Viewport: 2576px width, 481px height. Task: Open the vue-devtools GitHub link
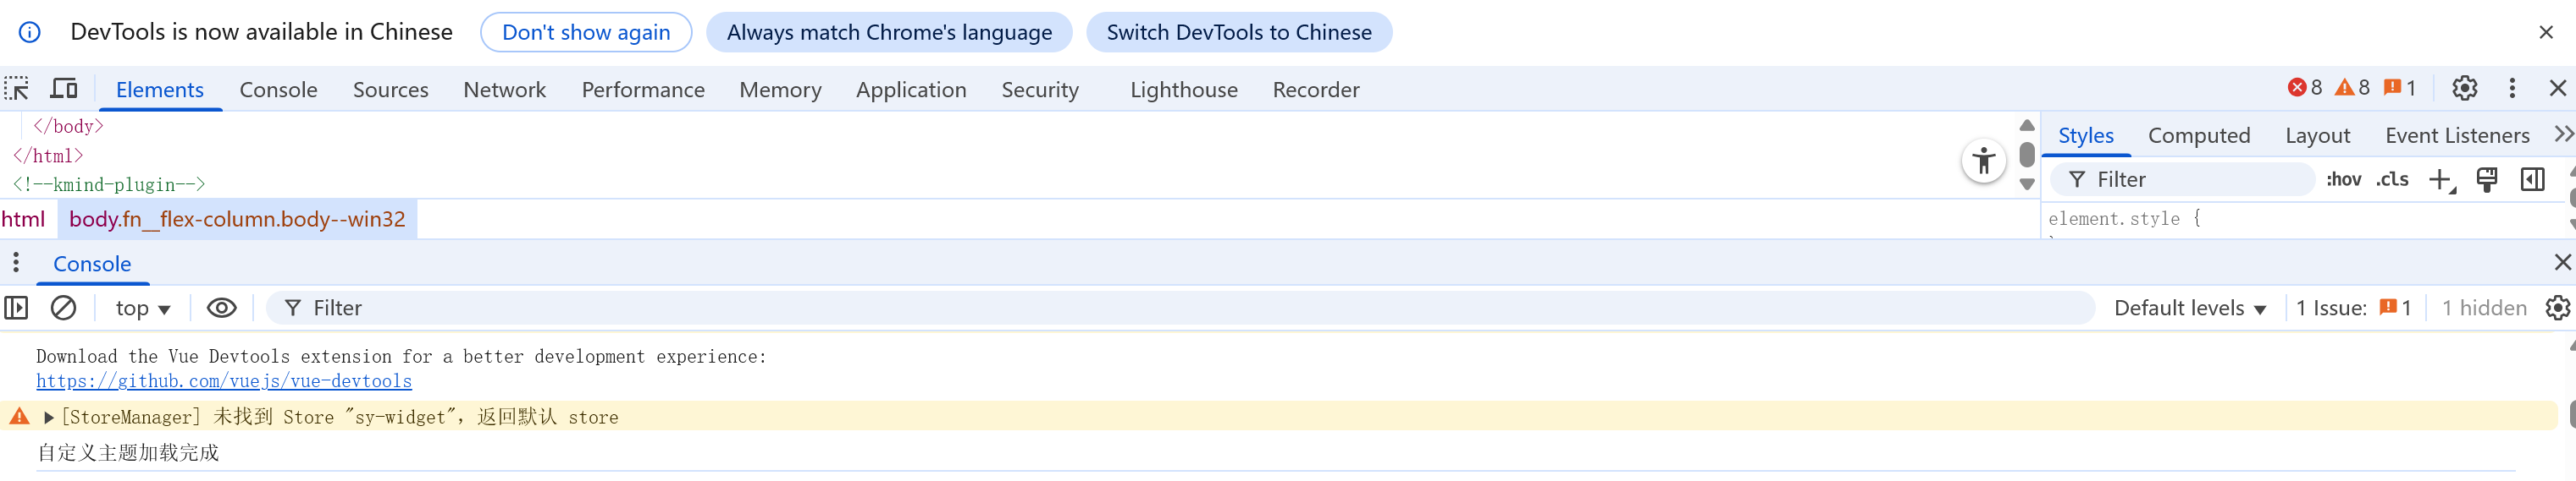pos(224,381)
